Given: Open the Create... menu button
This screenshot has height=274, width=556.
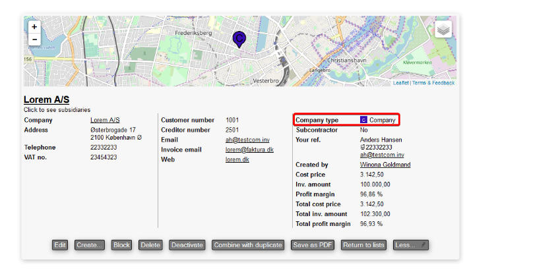Looking at the screenshot, I should click(90, 245).
